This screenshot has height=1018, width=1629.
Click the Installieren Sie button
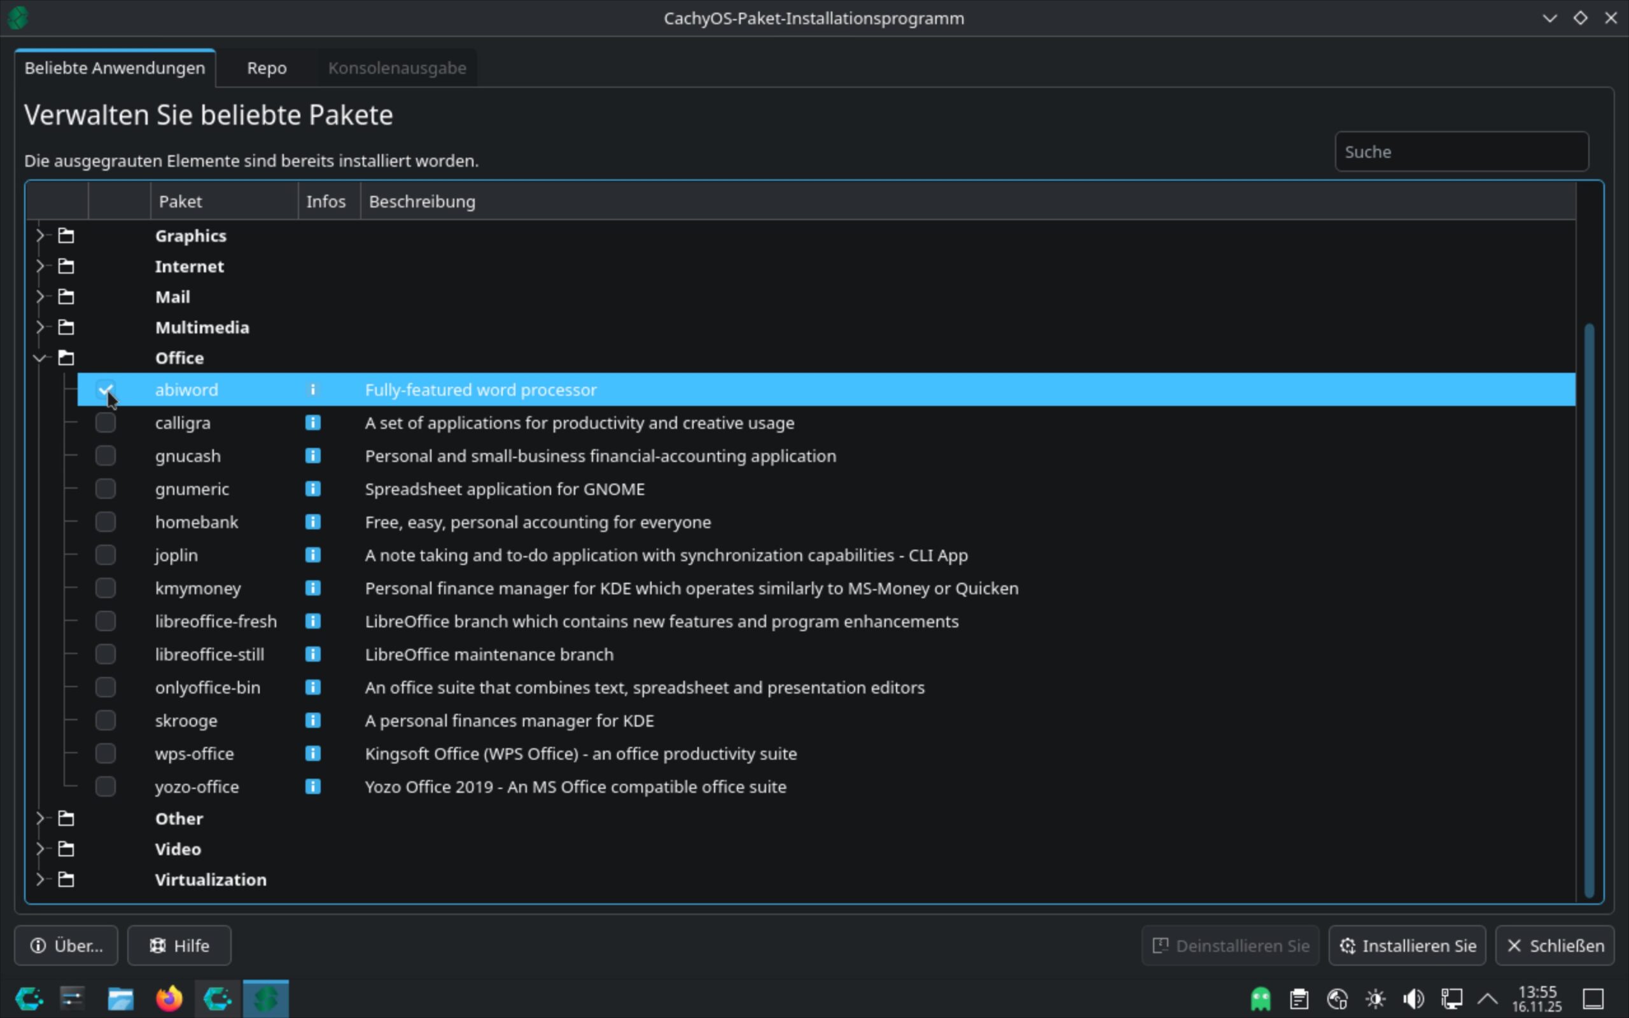1407,945
